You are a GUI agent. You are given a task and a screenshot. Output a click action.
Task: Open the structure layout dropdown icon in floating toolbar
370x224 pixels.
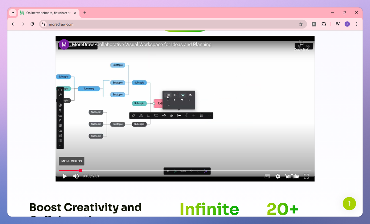click(x=179, y=115)
